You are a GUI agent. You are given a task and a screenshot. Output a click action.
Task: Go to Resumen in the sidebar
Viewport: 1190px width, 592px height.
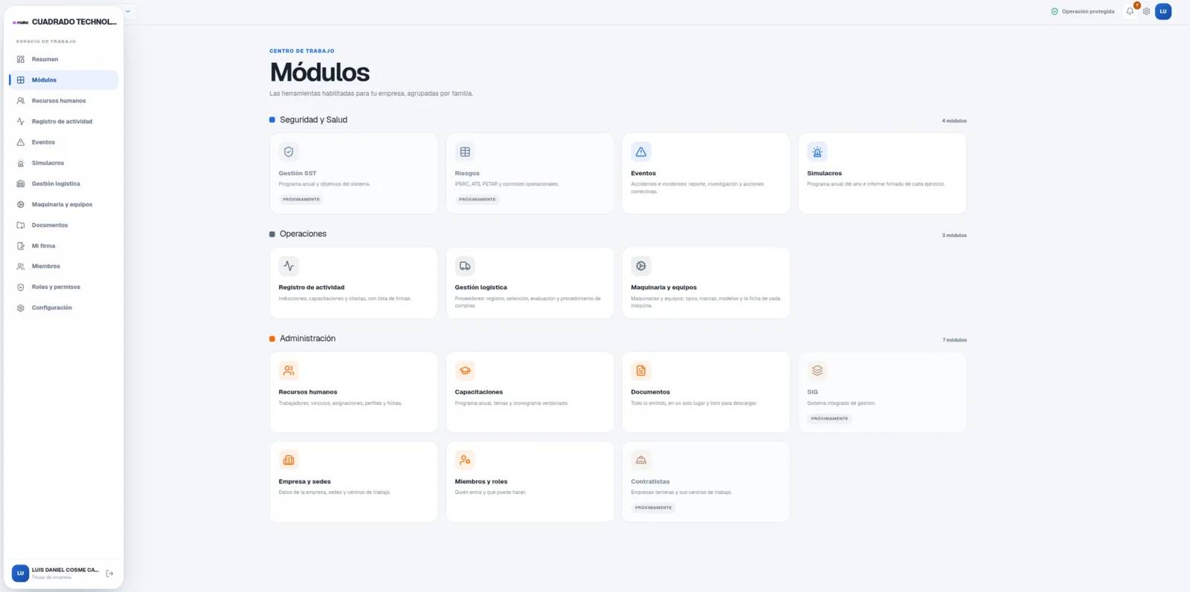pos(64,59)
